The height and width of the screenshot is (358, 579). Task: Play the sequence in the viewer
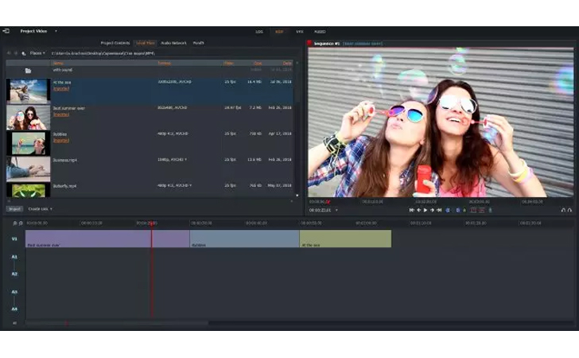tap(426, 210)
